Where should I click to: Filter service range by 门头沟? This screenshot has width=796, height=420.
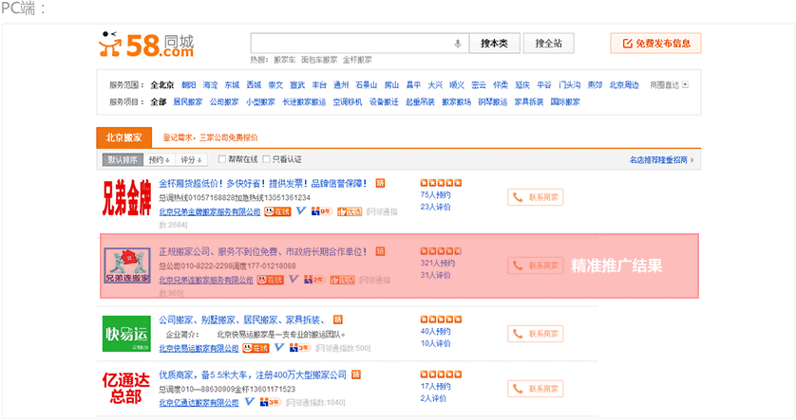570,85
